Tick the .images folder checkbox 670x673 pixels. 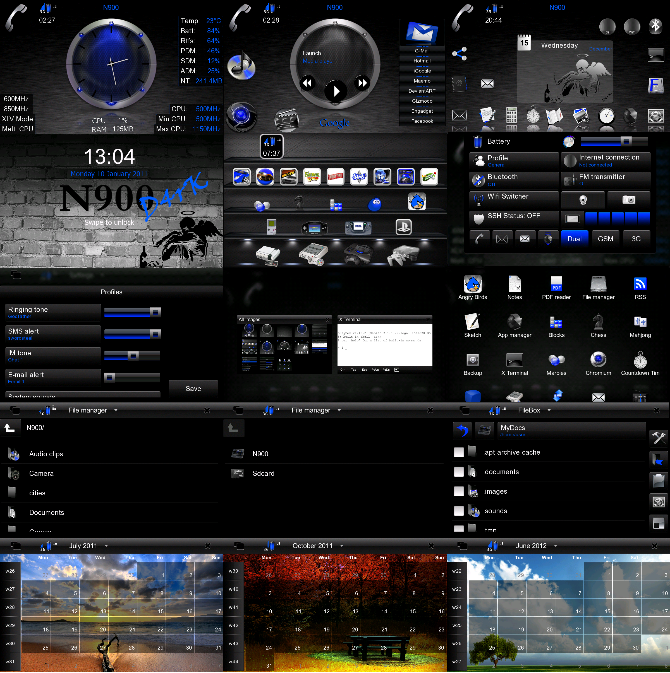459,491
